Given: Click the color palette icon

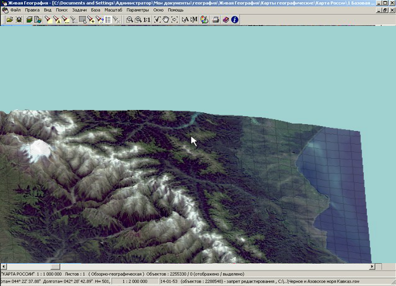Looking at the screenshot, I should click(x=203, y=20).
